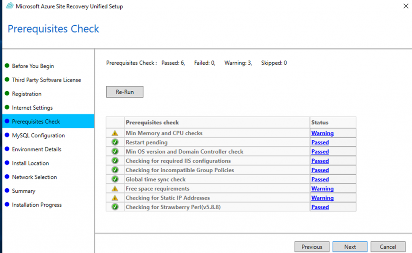The image size is (412, 253).
Task: Open Warning link for Min Memory and CPU checks
Action: 322,133
